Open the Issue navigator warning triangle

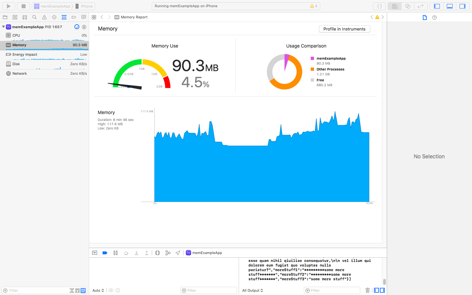coord(44,17)
